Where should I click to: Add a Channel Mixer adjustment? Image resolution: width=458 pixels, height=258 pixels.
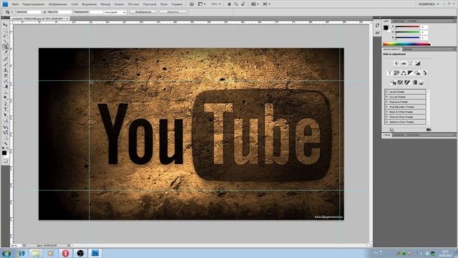424,73
